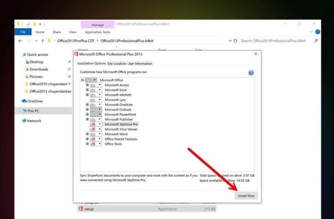Viewport: 334px width, 219px height.
Task: Select the Microsoft Visio Viewer label
Action: click(x=121, y=129)
